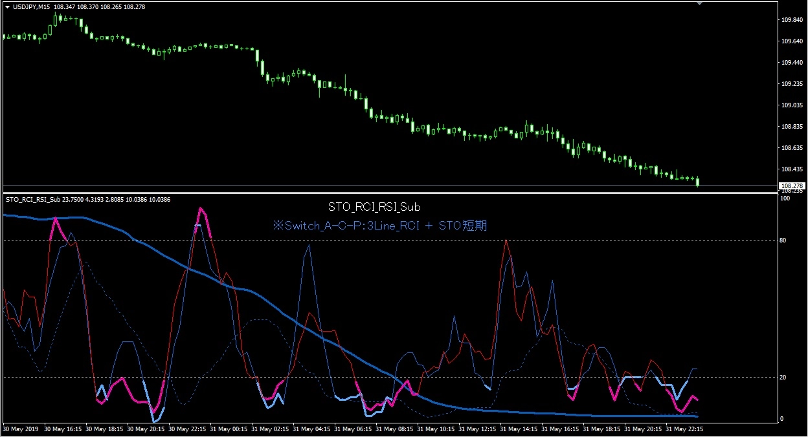Viewport: 808px width, 437px height.
Task: Click the 31 May 16:15 time label
Action: [560, 429]
